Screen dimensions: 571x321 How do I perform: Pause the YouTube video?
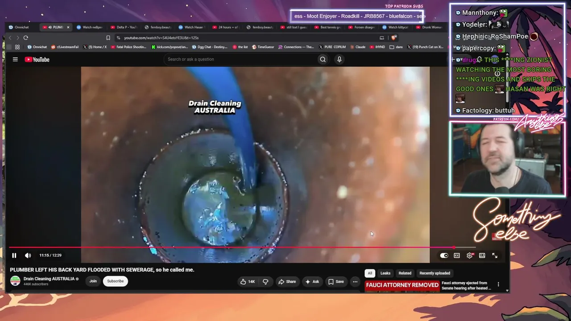tap(14, 255)
